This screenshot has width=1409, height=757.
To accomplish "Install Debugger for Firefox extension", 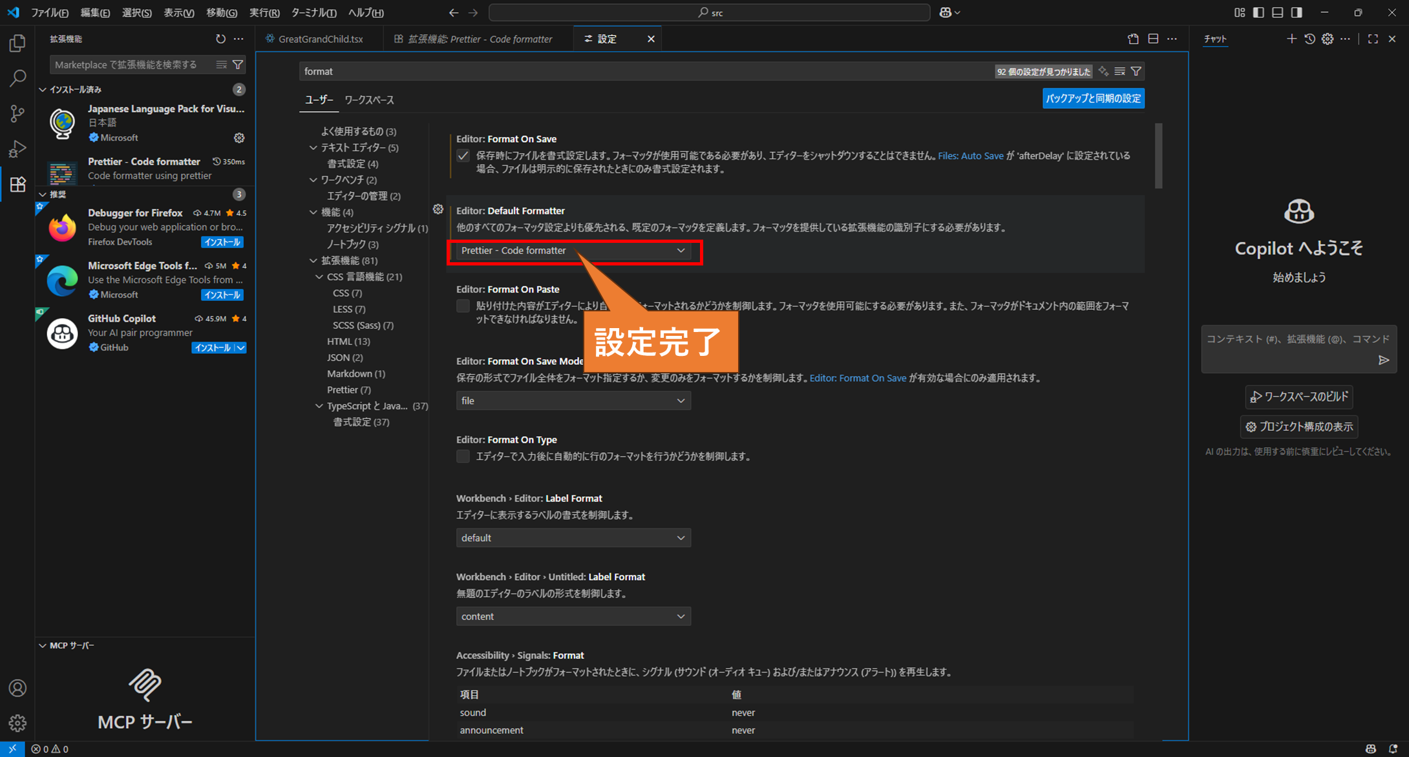I will [x=222, y=242].
